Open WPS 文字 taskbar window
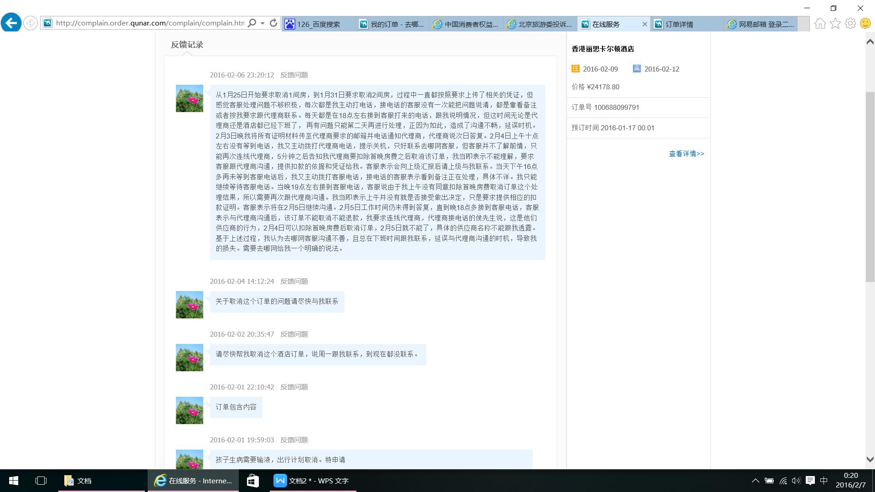The height and width of the screenshot is (492, 875). (x=312, y=481)
